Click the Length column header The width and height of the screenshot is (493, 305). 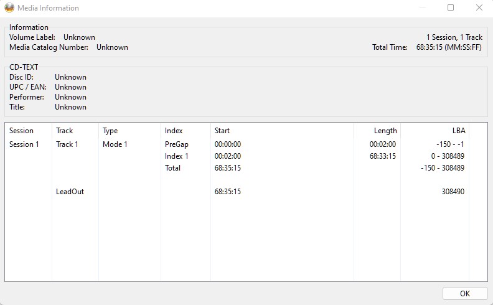click(385, 131)
